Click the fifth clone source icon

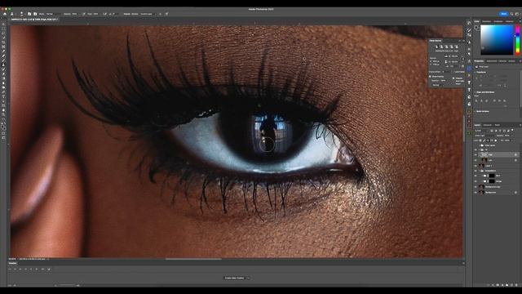[x=456, y=47]
